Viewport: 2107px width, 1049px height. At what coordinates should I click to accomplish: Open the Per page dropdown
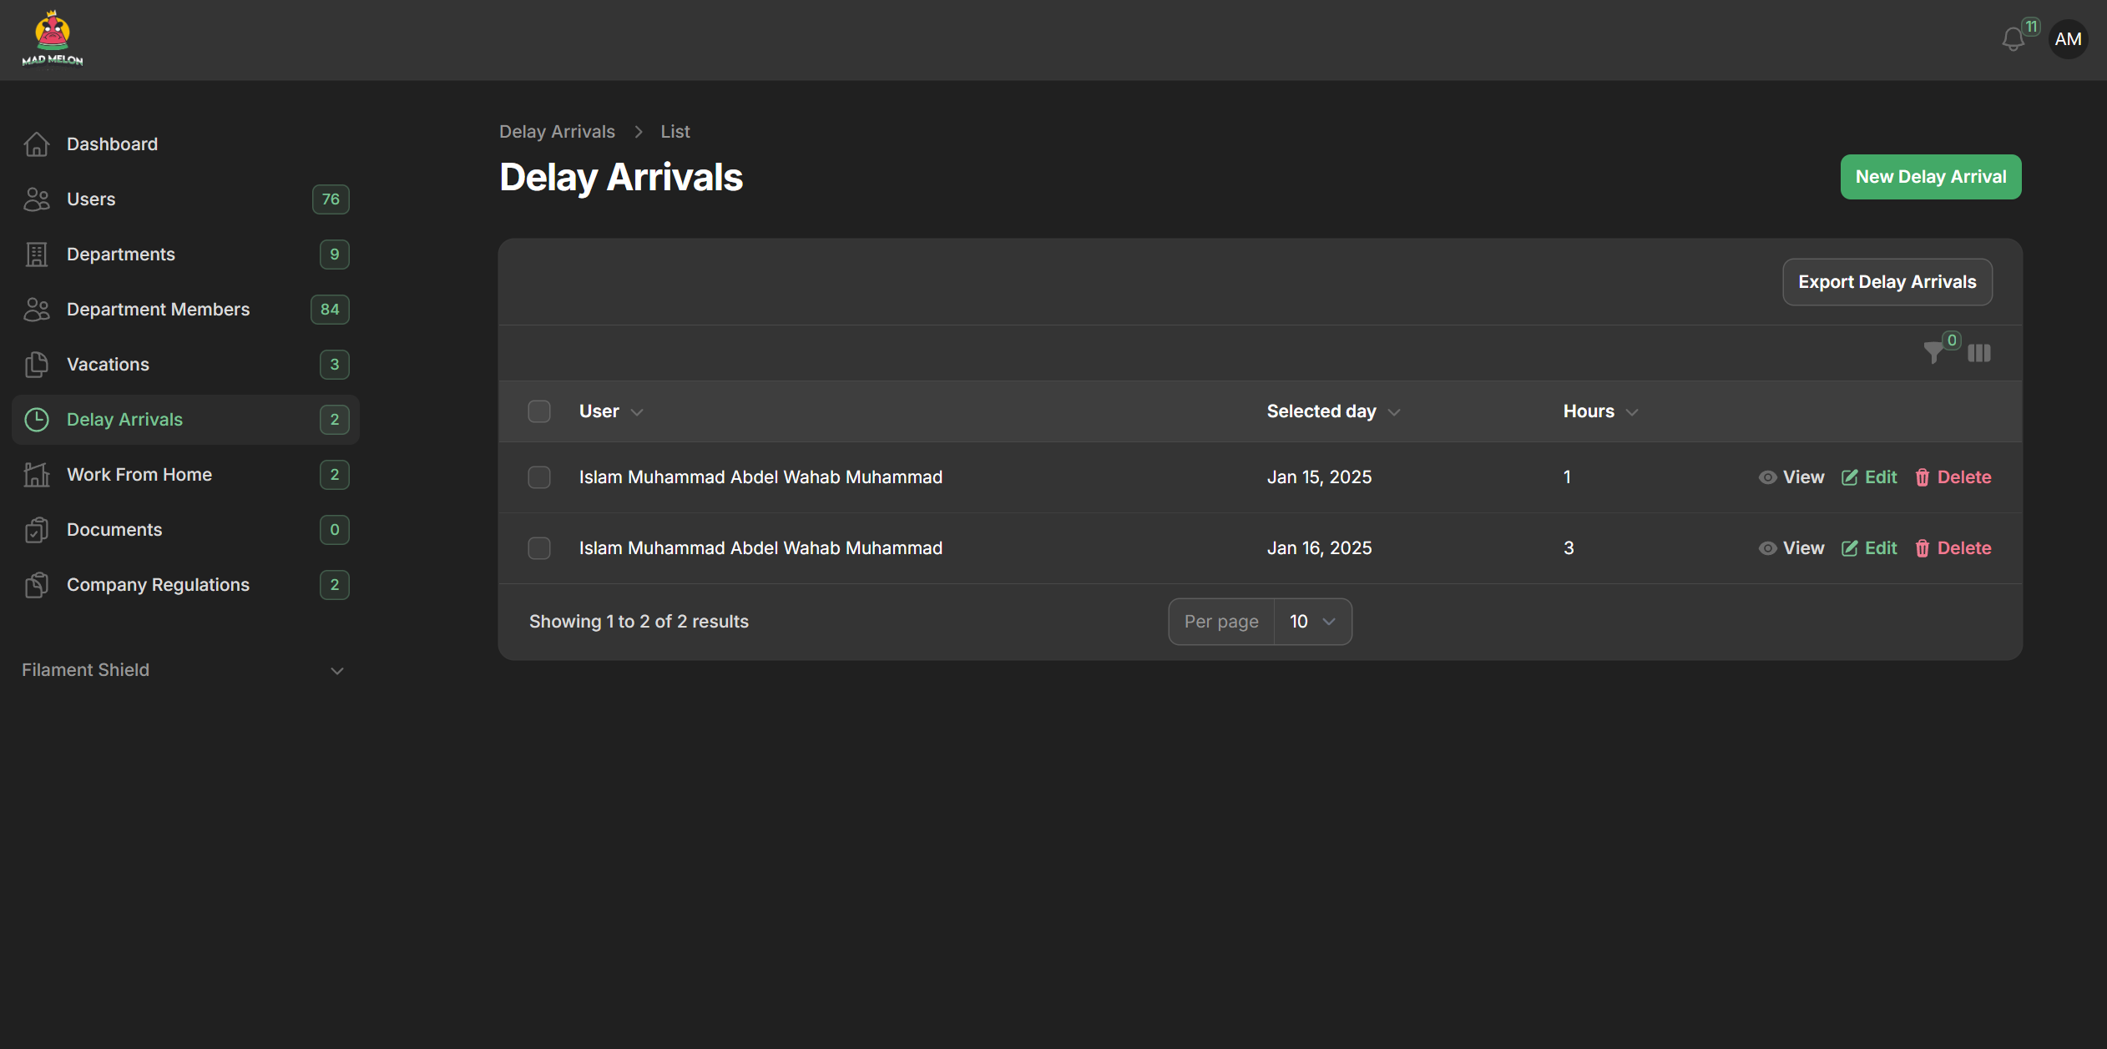point(1312,622)
